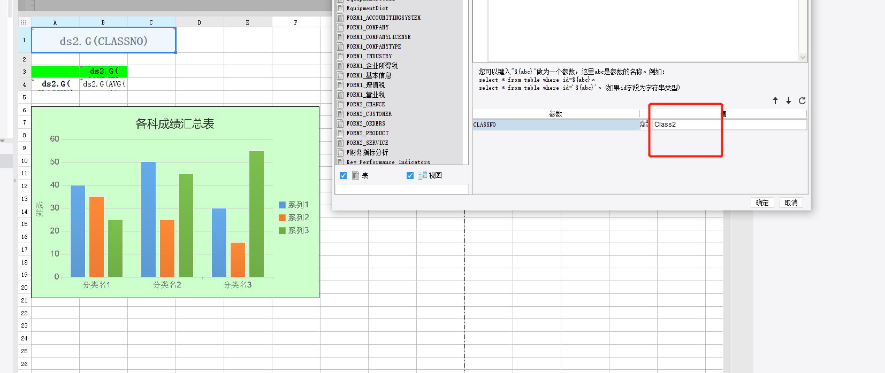Viewport: 885px width, 373px height.
Task: Select merged cell ds2.G(CLASSNO)
Action: click(x=104, y=41)
